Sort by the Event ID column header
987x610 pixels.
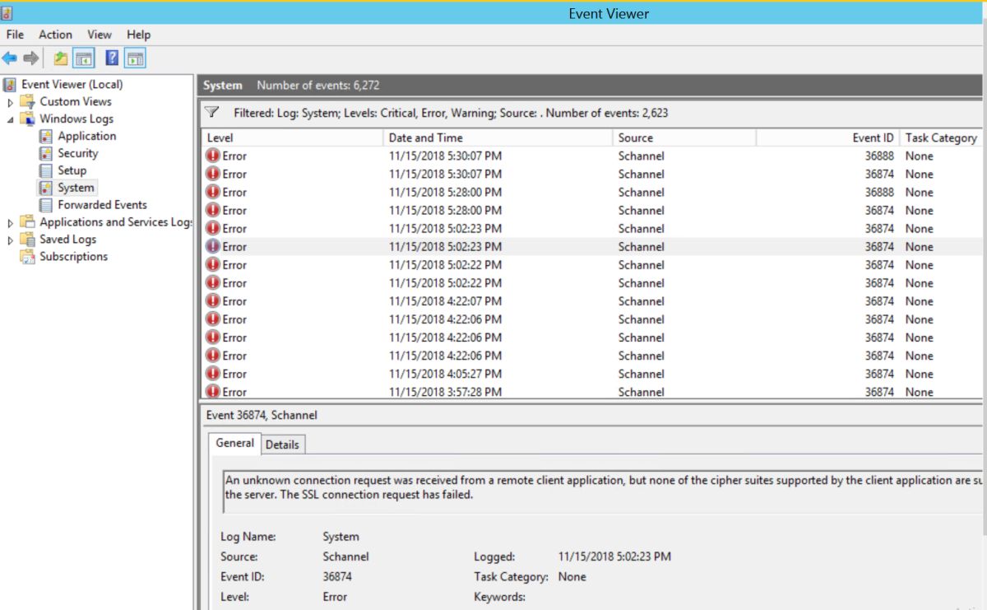pos(827,138)
